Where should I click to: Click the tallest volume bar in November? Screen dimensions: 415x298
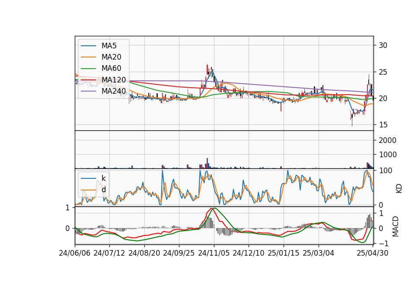pos(207,163)
